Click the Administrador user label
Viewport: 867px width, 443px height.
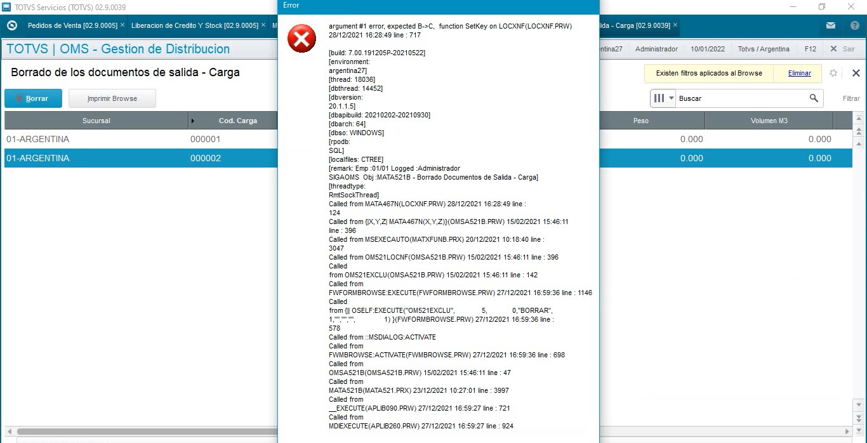(656, 49)
